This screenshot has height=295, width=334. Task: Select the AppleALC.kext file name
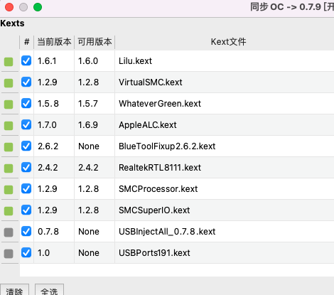coord(148,125)
